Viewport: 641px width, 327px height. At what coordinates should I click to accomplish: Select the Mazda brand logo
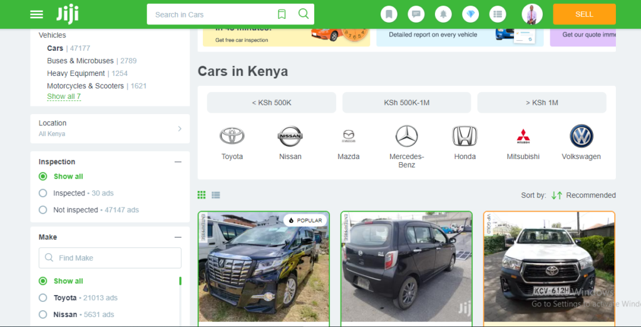point(349,136)
